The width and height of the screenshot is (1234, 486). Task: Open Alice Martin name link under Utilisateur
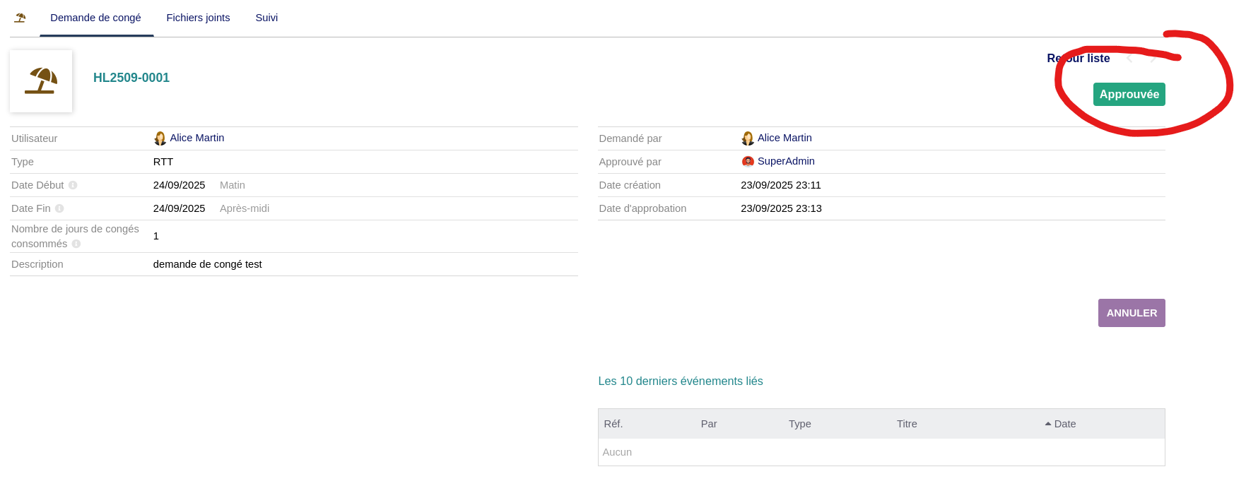(x=197, y=138)
